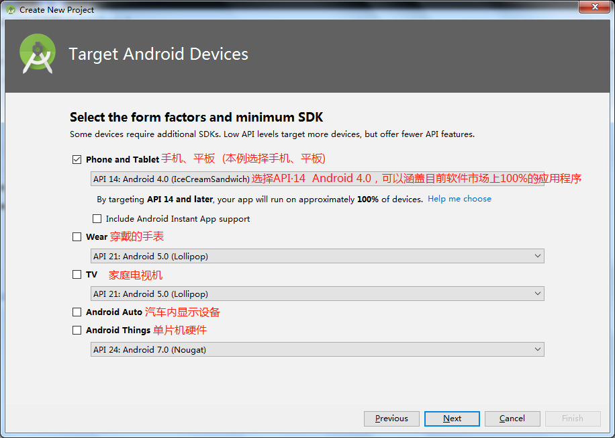Go back with the Previous button

point(391,419)
